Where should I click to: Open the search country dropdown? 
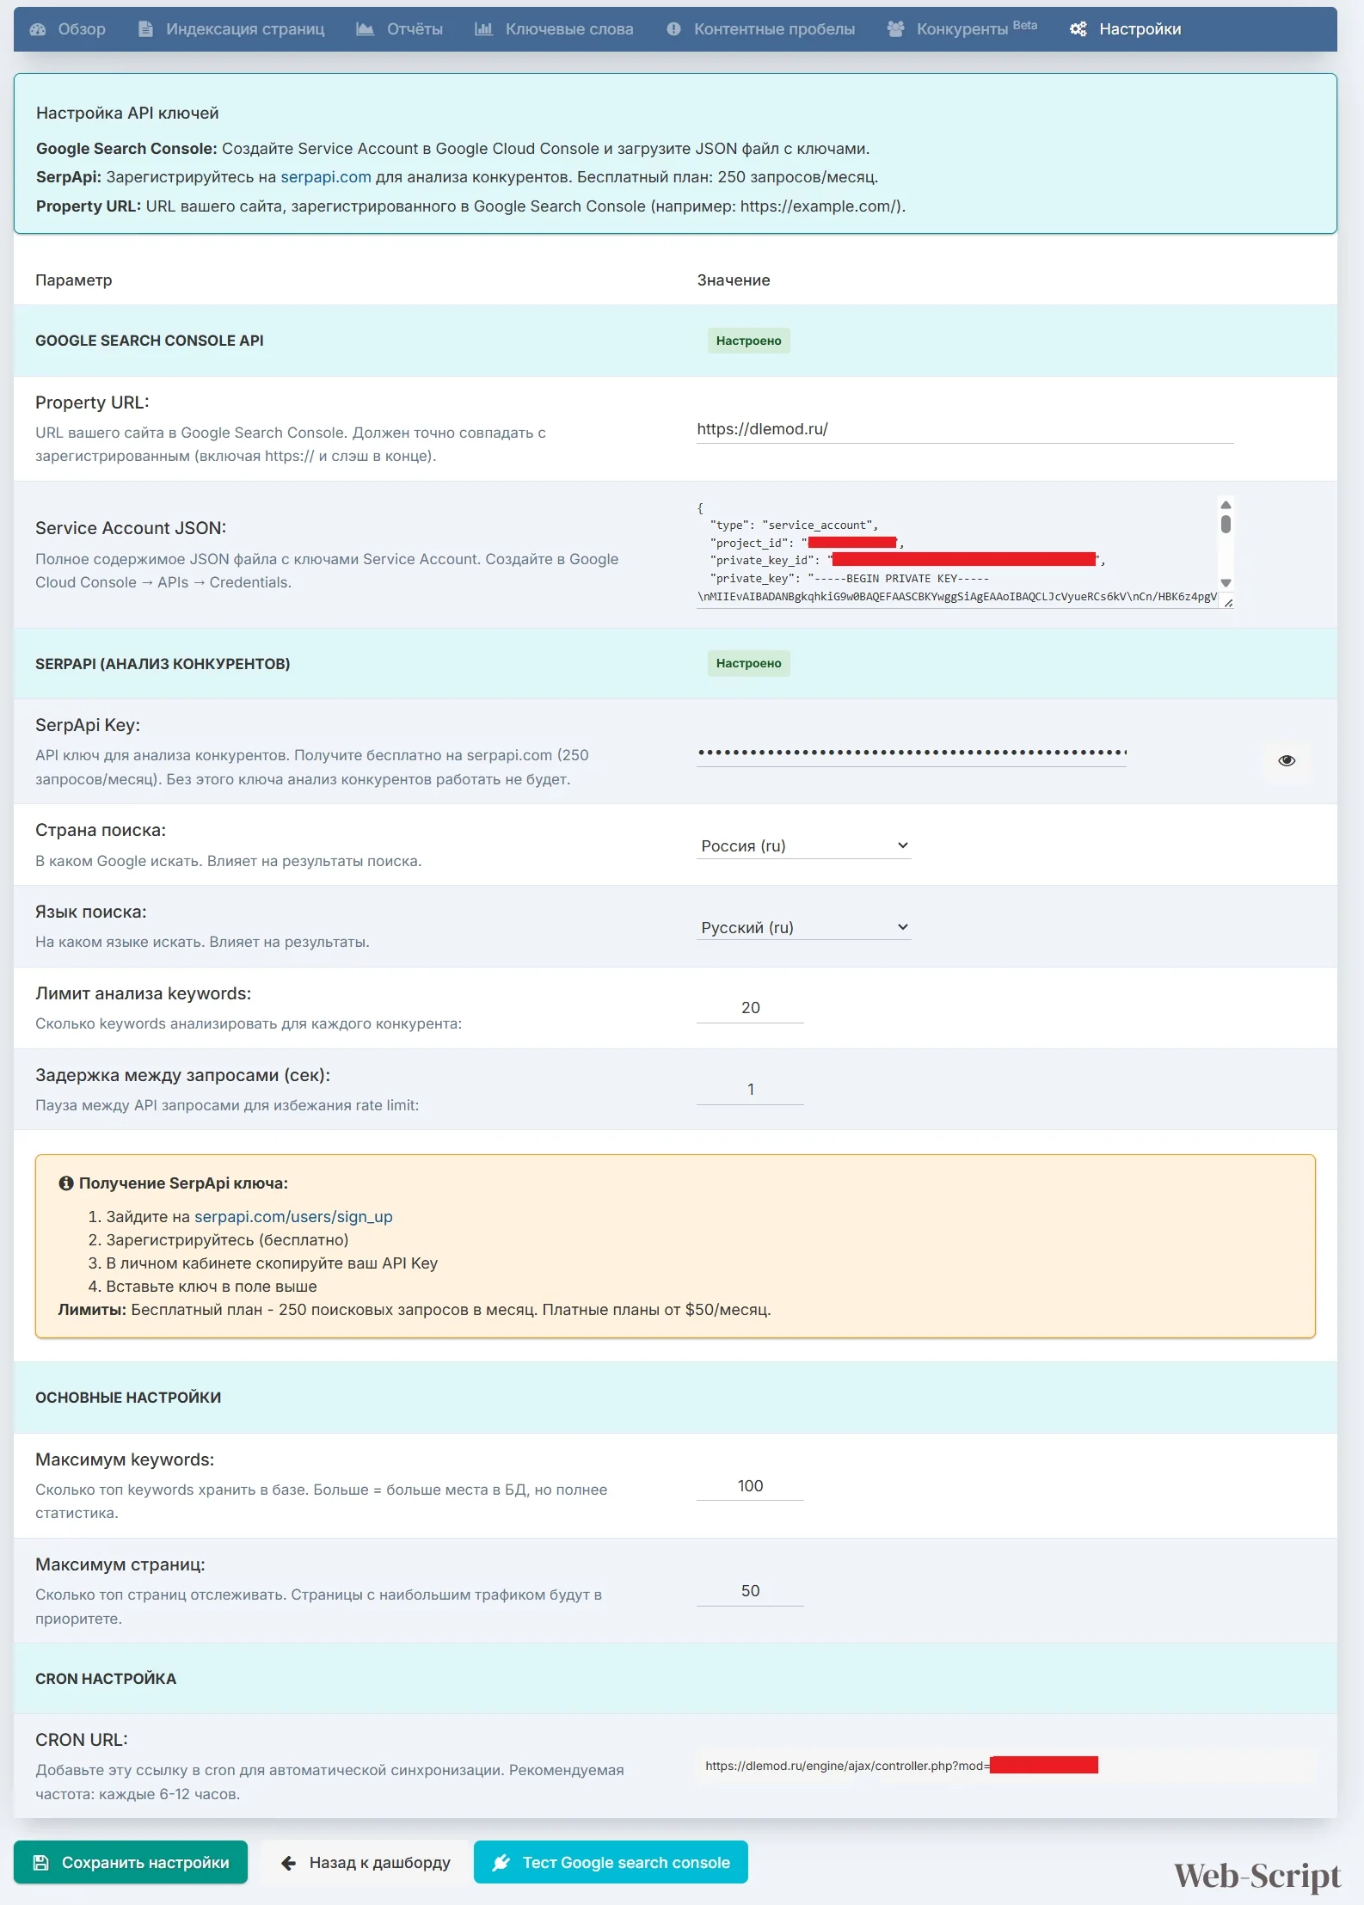[x=803, y=845]
